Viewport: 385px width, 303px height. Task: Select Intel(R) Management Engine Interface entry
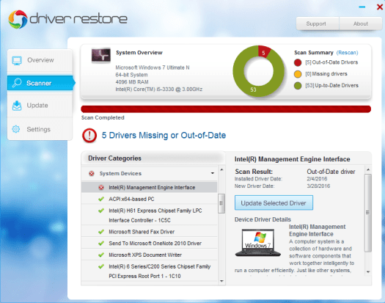pos(150,188)
